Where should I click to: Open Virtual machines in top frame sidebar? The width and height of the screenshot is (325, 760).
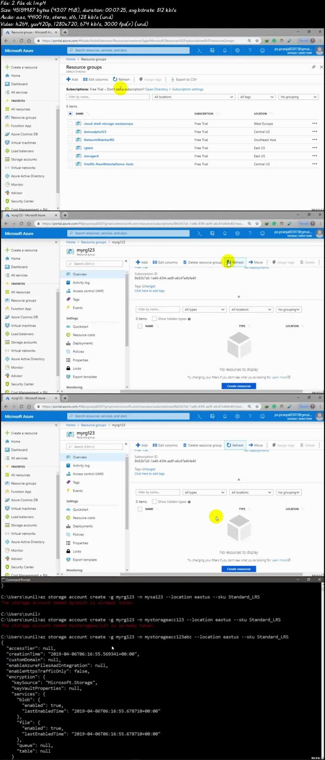(23, 143)
